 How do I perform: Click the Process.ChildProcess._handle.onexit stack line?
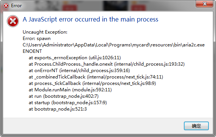[x=106, y=64]
